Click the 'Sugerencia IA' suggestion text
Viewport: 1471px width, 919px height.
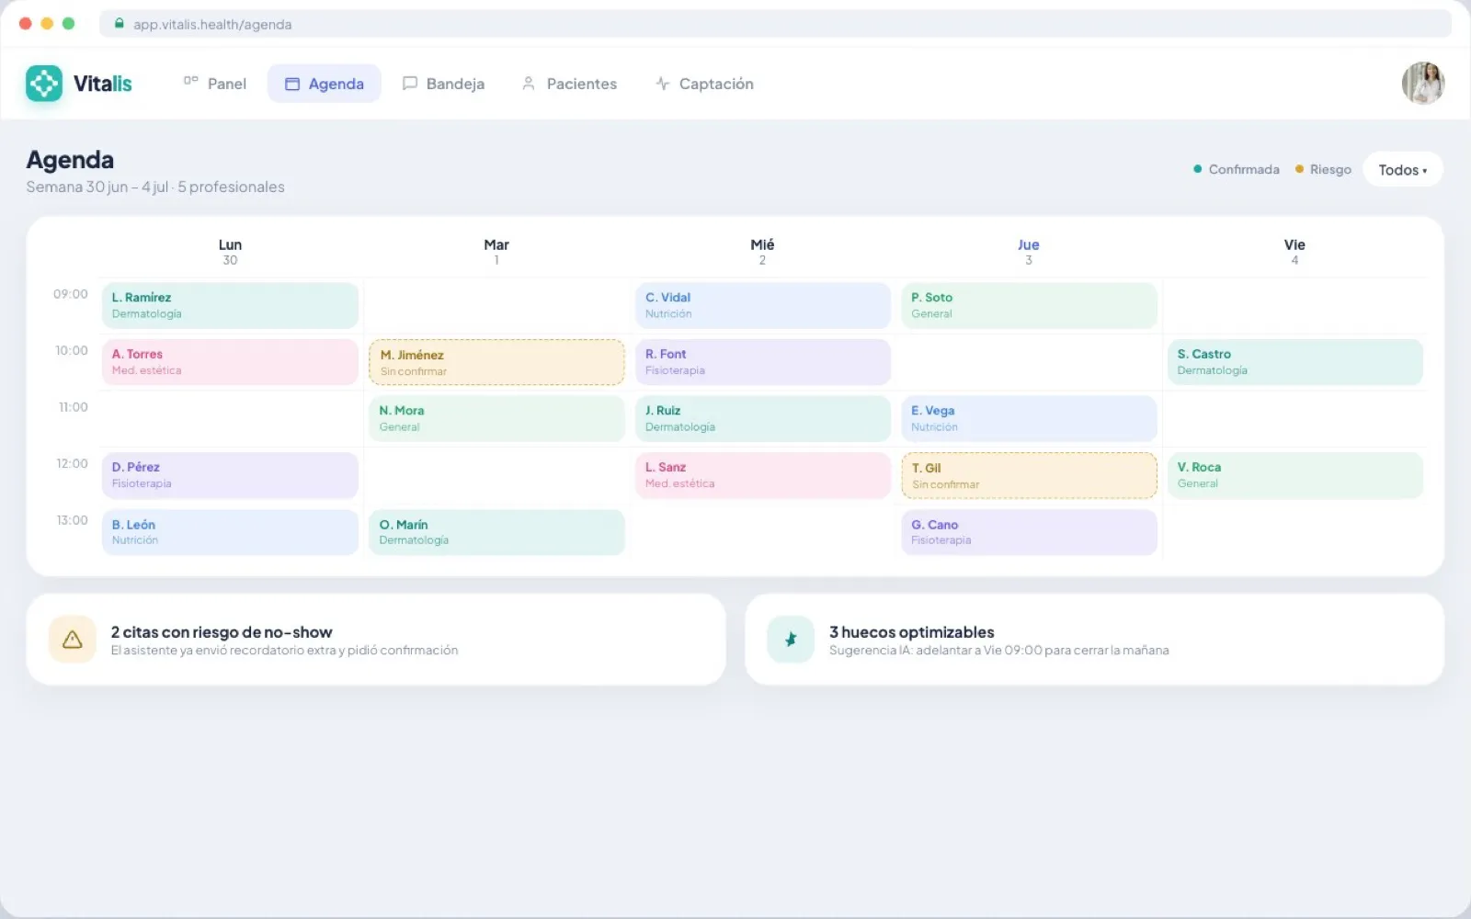(x=999, y=651)
